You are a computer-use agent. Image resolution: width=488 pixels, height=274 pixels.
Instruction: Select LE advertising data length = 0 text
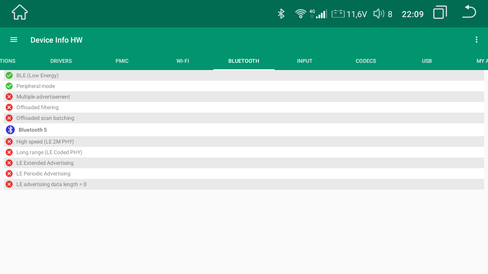tap(51, 184)
